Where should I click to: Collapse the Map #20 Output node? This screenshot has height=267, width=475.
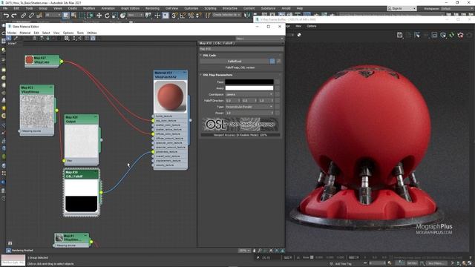[x=96, y=117]
